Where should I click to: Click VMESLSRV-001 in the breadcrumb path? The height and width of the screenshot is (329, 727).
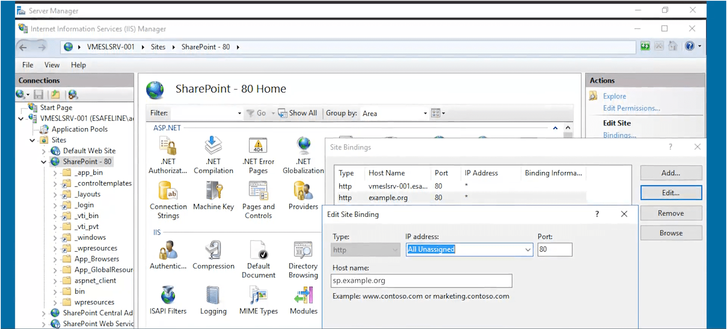(111, 47)
